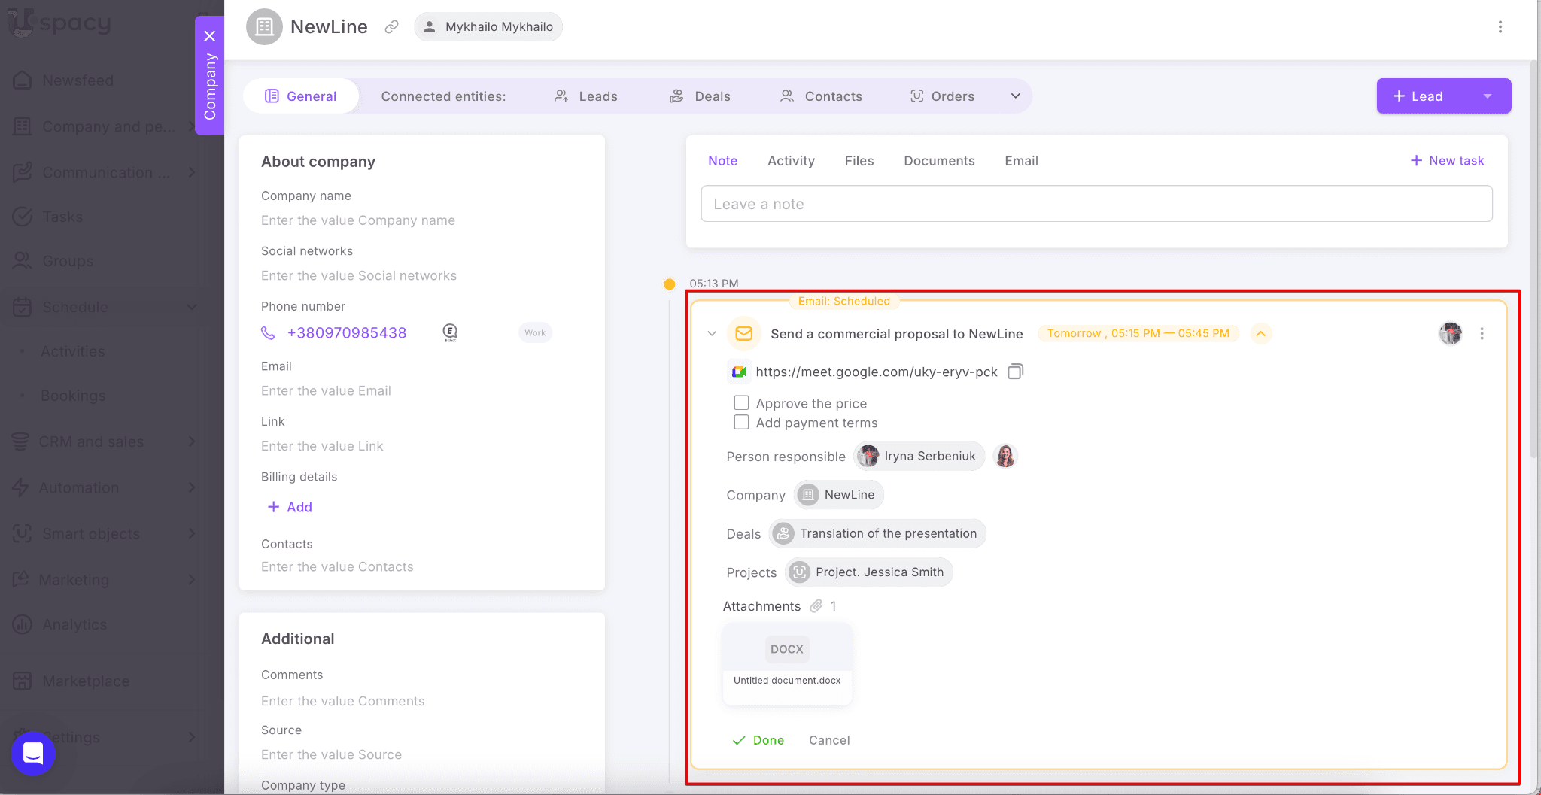The image size is (1541, 795).
Task: Click the phone icon next to +380970985438
Action: pos(268,333)
